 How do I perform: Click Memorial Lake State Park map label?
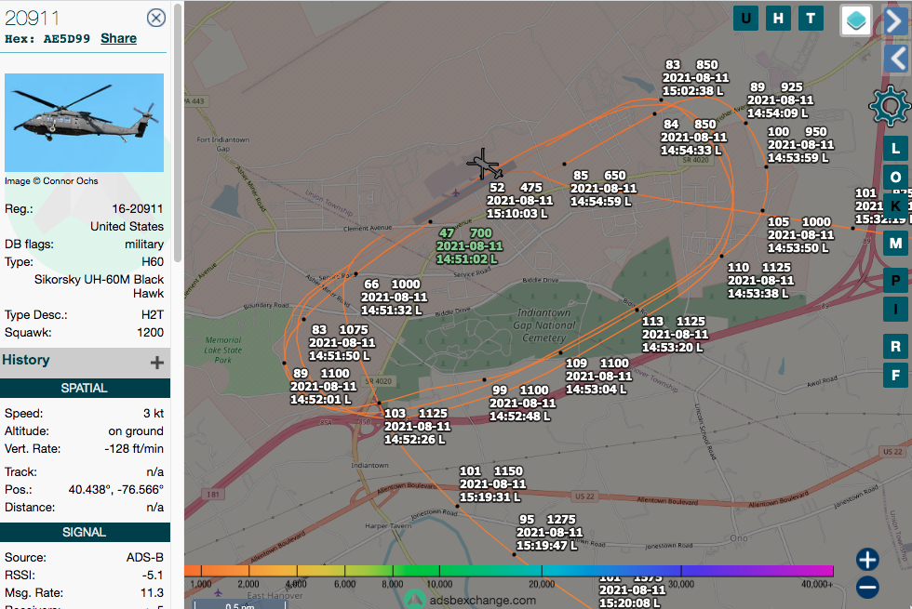222,350
